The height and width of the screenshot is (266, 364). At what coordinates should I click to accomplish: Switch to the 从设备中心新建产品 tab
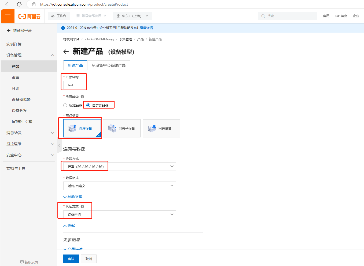[109, 65]
